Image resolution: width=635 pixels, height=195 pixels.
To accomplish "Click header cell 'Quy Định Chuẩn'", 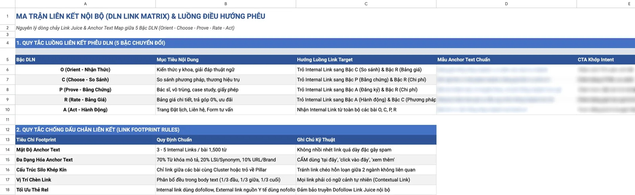I will click(226, 140).
